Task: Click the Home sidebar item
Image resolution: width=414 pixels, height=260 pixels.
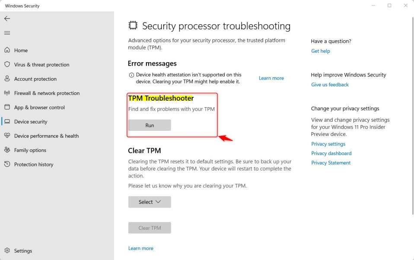Action: [19, 50]
